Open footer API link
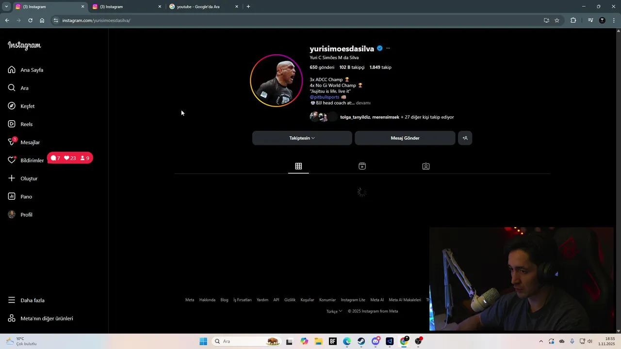621x349 pixels. click(x=276, y=300)
